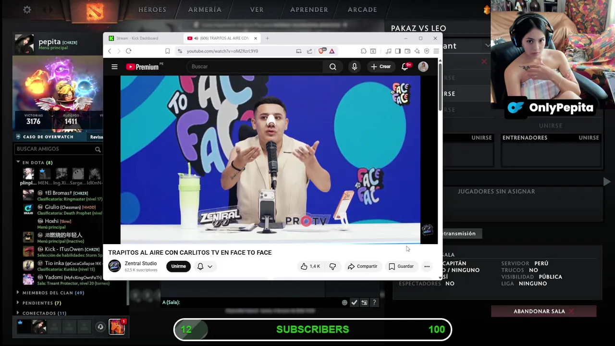Open the VER menu

click(257, 10)
